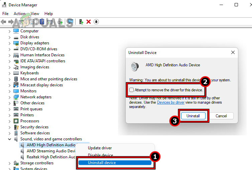Click Scan for hardware changes toolbar icon
Screen dimensions: 252x170
[x=71, y=22]
